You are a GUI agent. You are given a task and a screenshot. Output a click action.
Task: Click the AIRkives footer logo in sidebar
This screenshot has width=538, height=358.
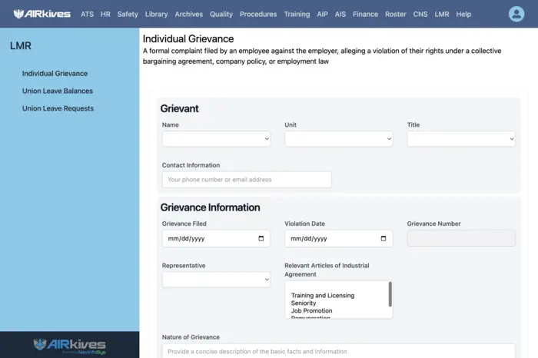tap(69, 344)
